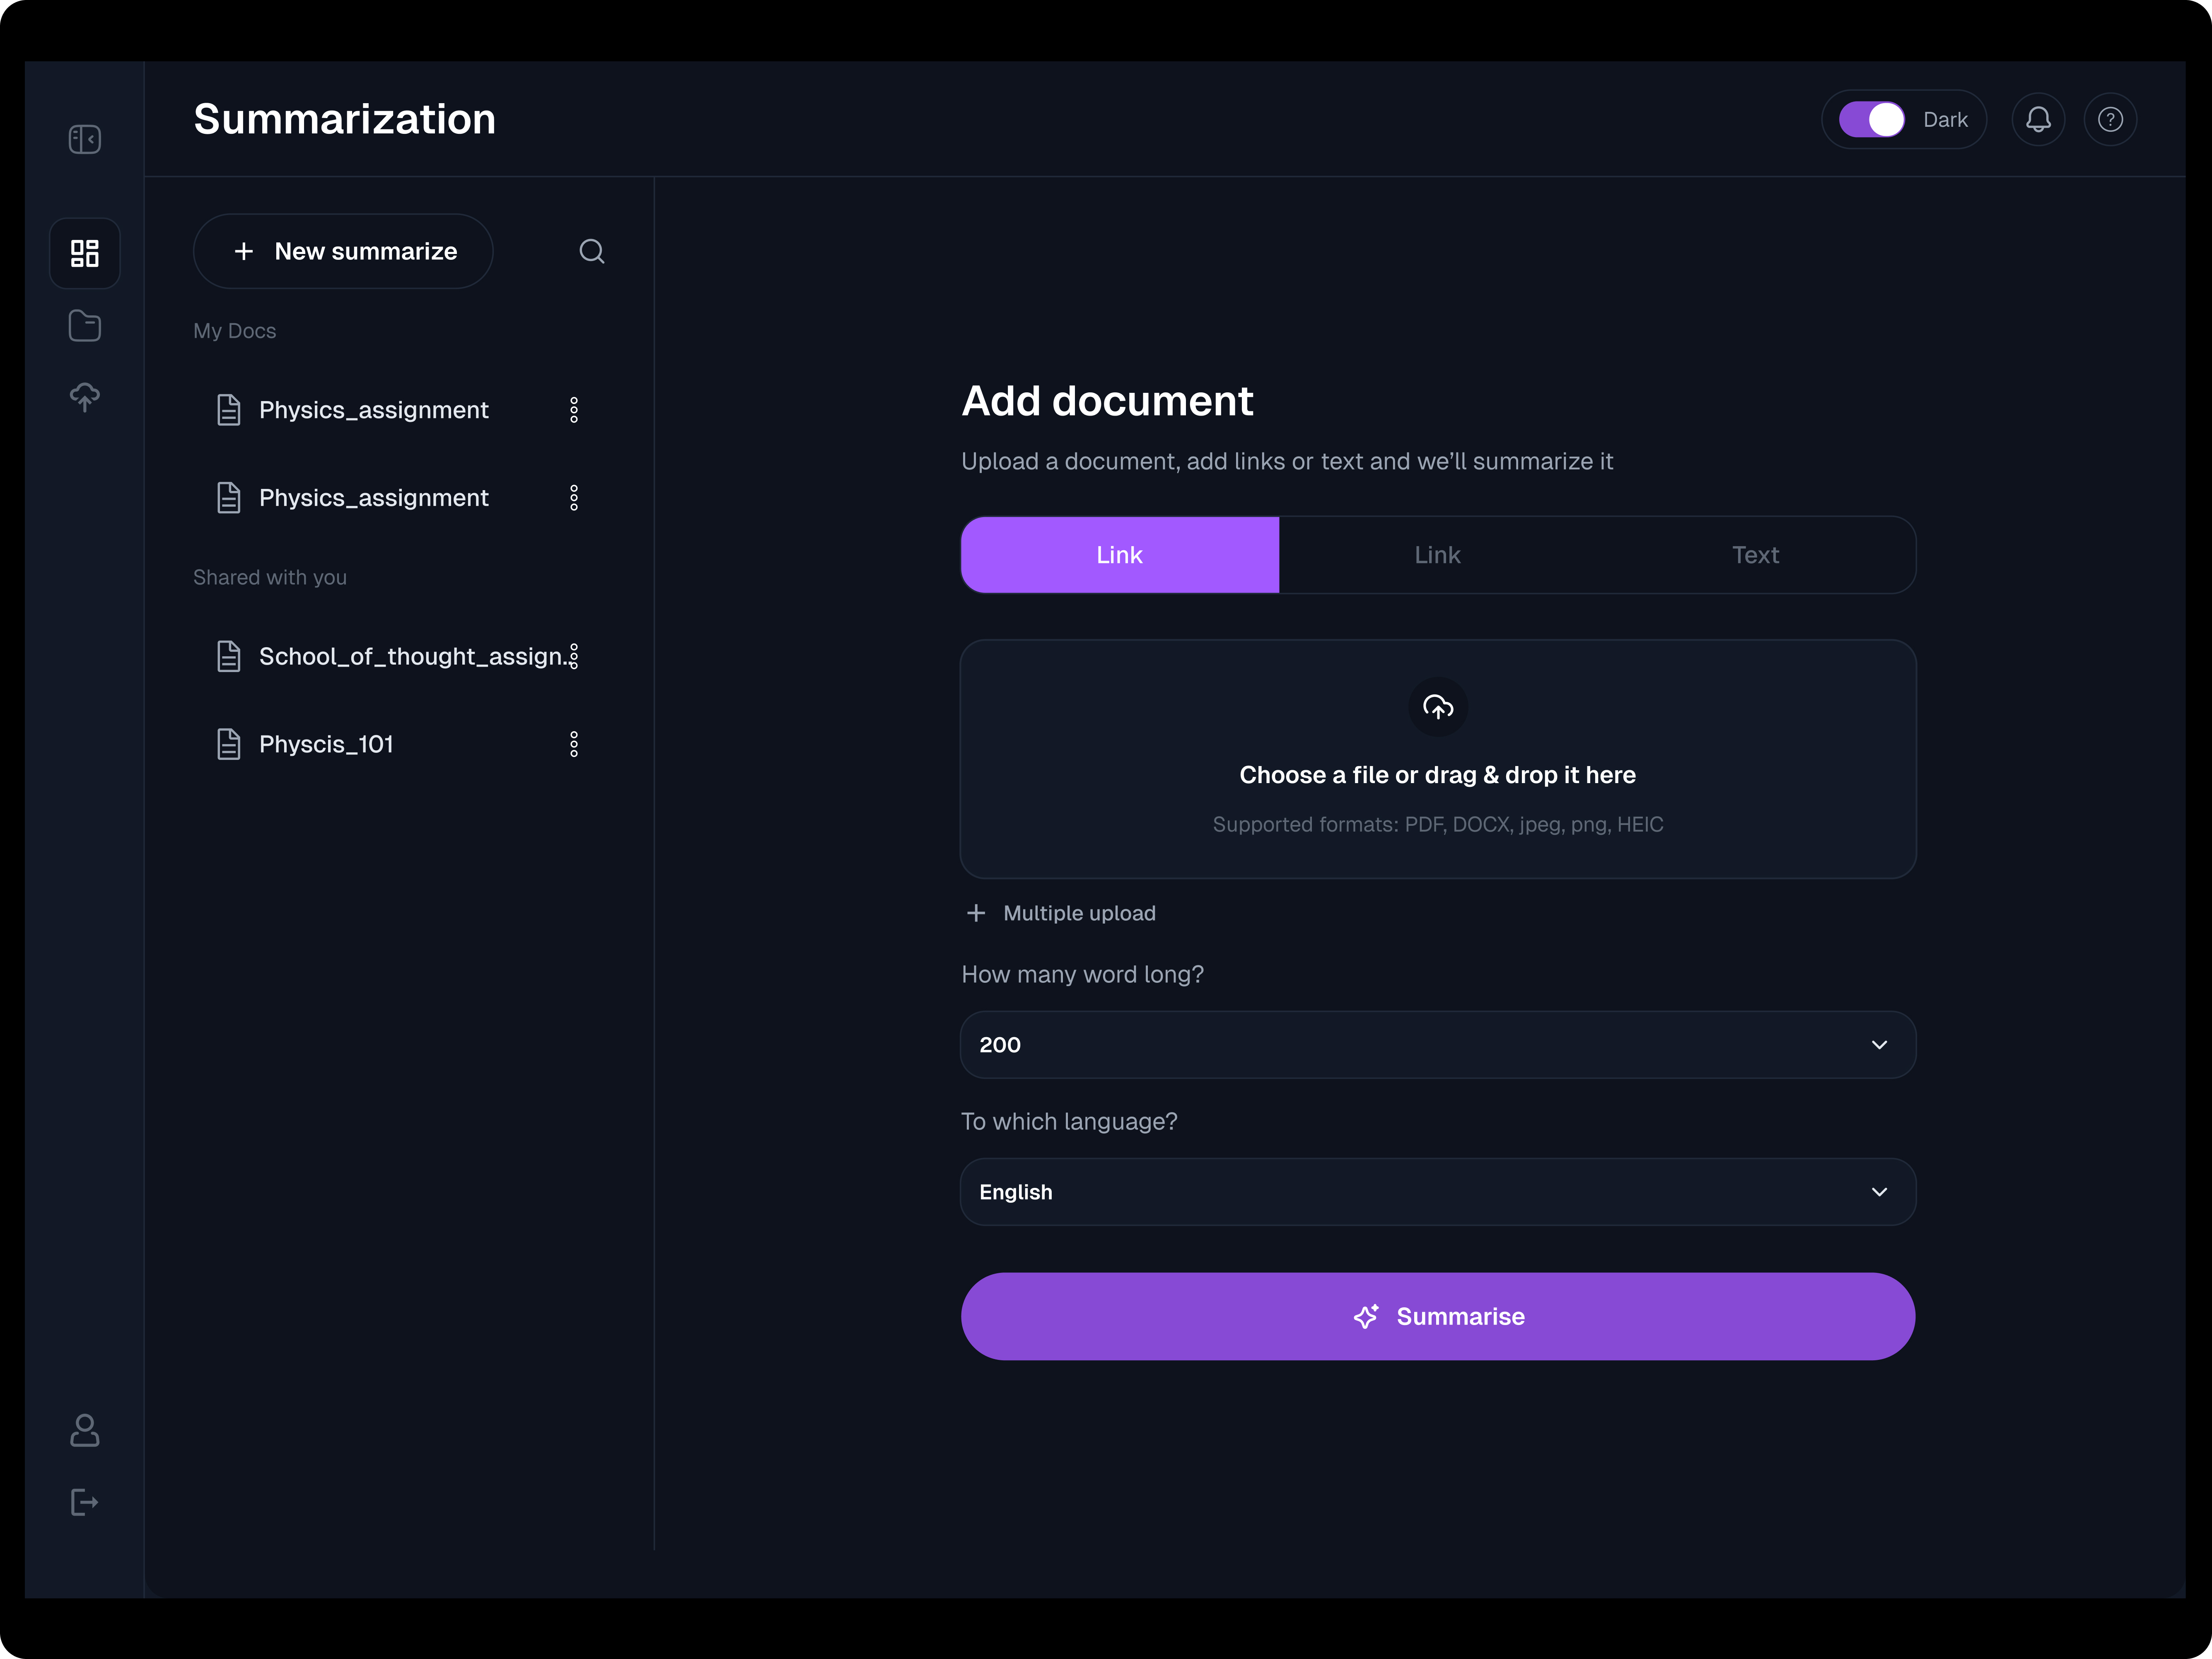Open more options for first Physics_assignment

point(574,410)
